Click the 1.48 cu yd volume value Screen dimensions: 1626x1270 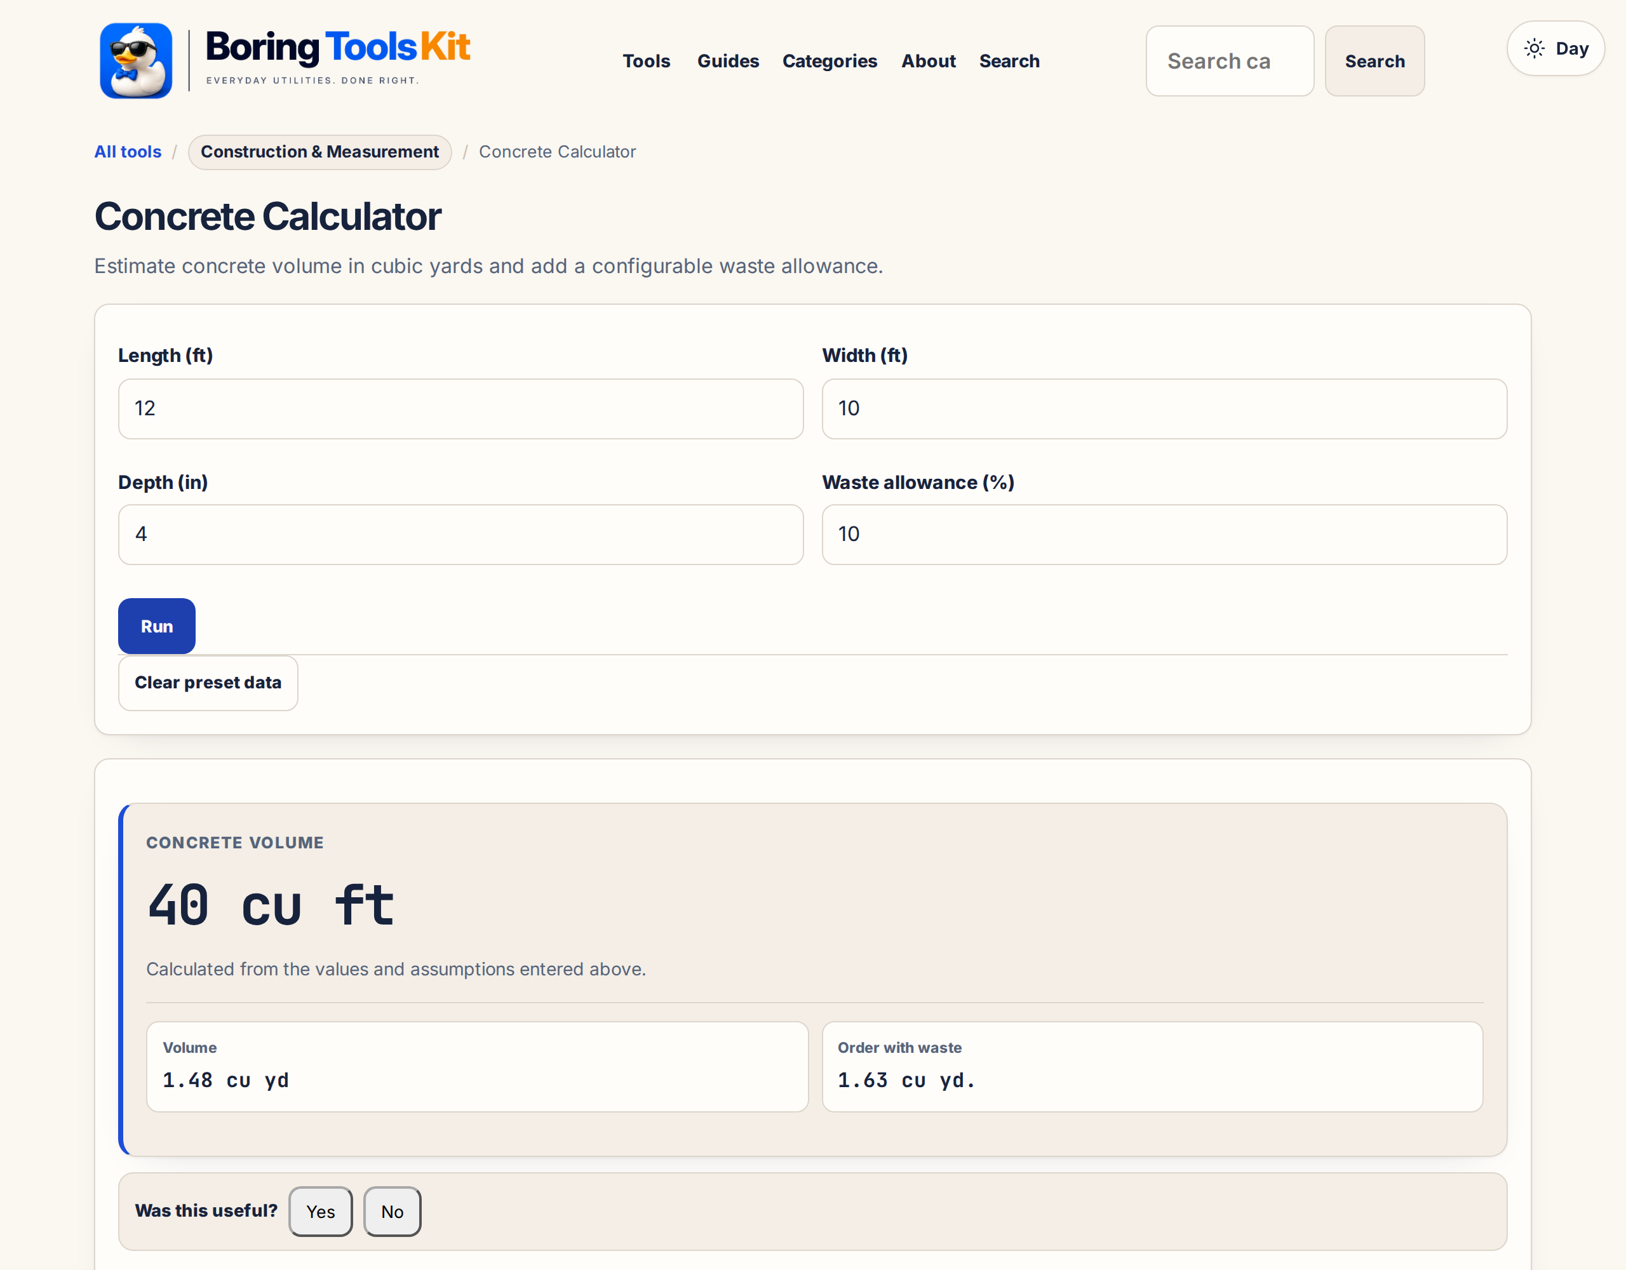pos(225,1079)
